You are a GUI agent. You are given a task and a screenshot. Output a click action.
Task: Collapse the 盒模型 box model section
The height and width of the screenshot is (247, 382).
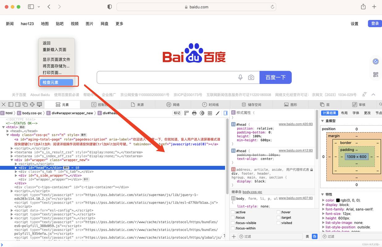click(x=323, y=121)
